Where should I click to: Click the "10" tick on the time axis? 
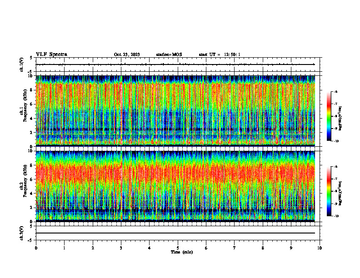point(320,248)
